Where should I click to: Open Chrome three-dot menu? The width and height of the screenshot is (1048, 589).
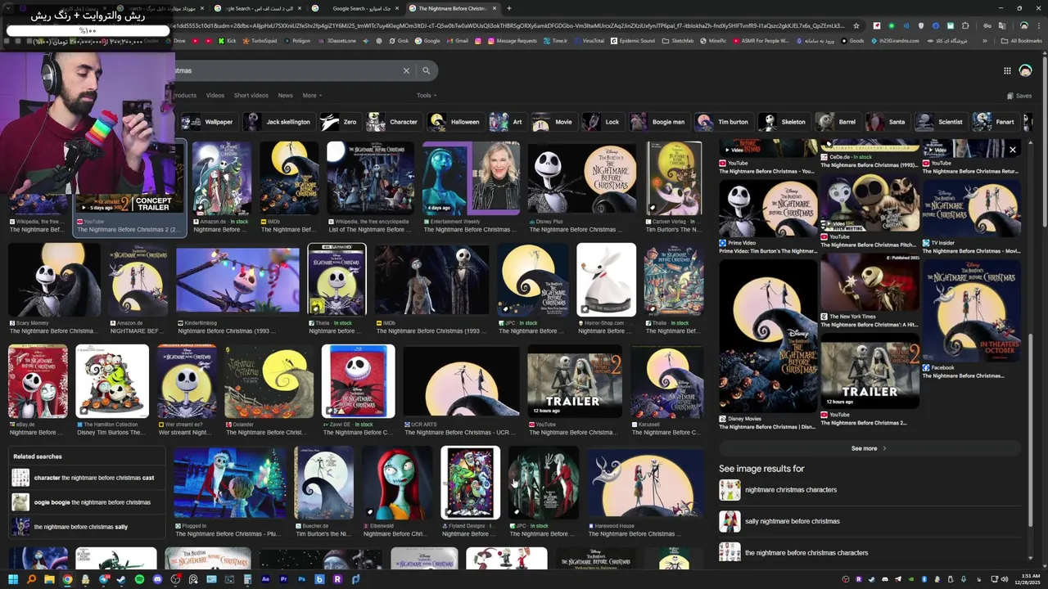click(1039, 25)
